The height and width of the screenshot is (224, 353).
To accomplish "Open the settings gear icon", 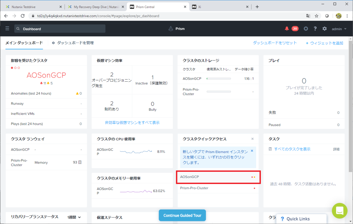I will pyautogui.click(x=324, y=29).
